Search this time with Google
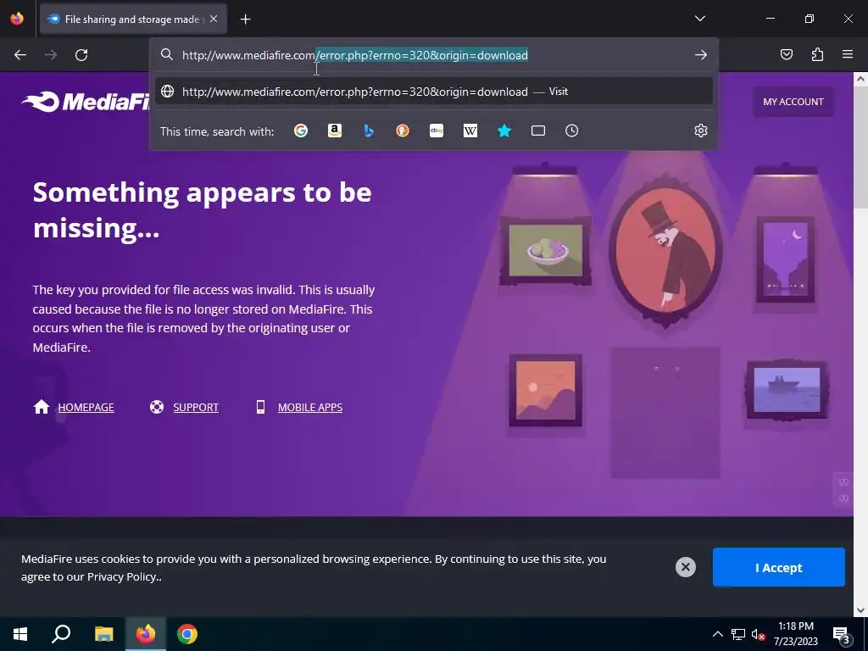Screen dimensions: 868x651 pyautogui.click(x=301, y=131)
